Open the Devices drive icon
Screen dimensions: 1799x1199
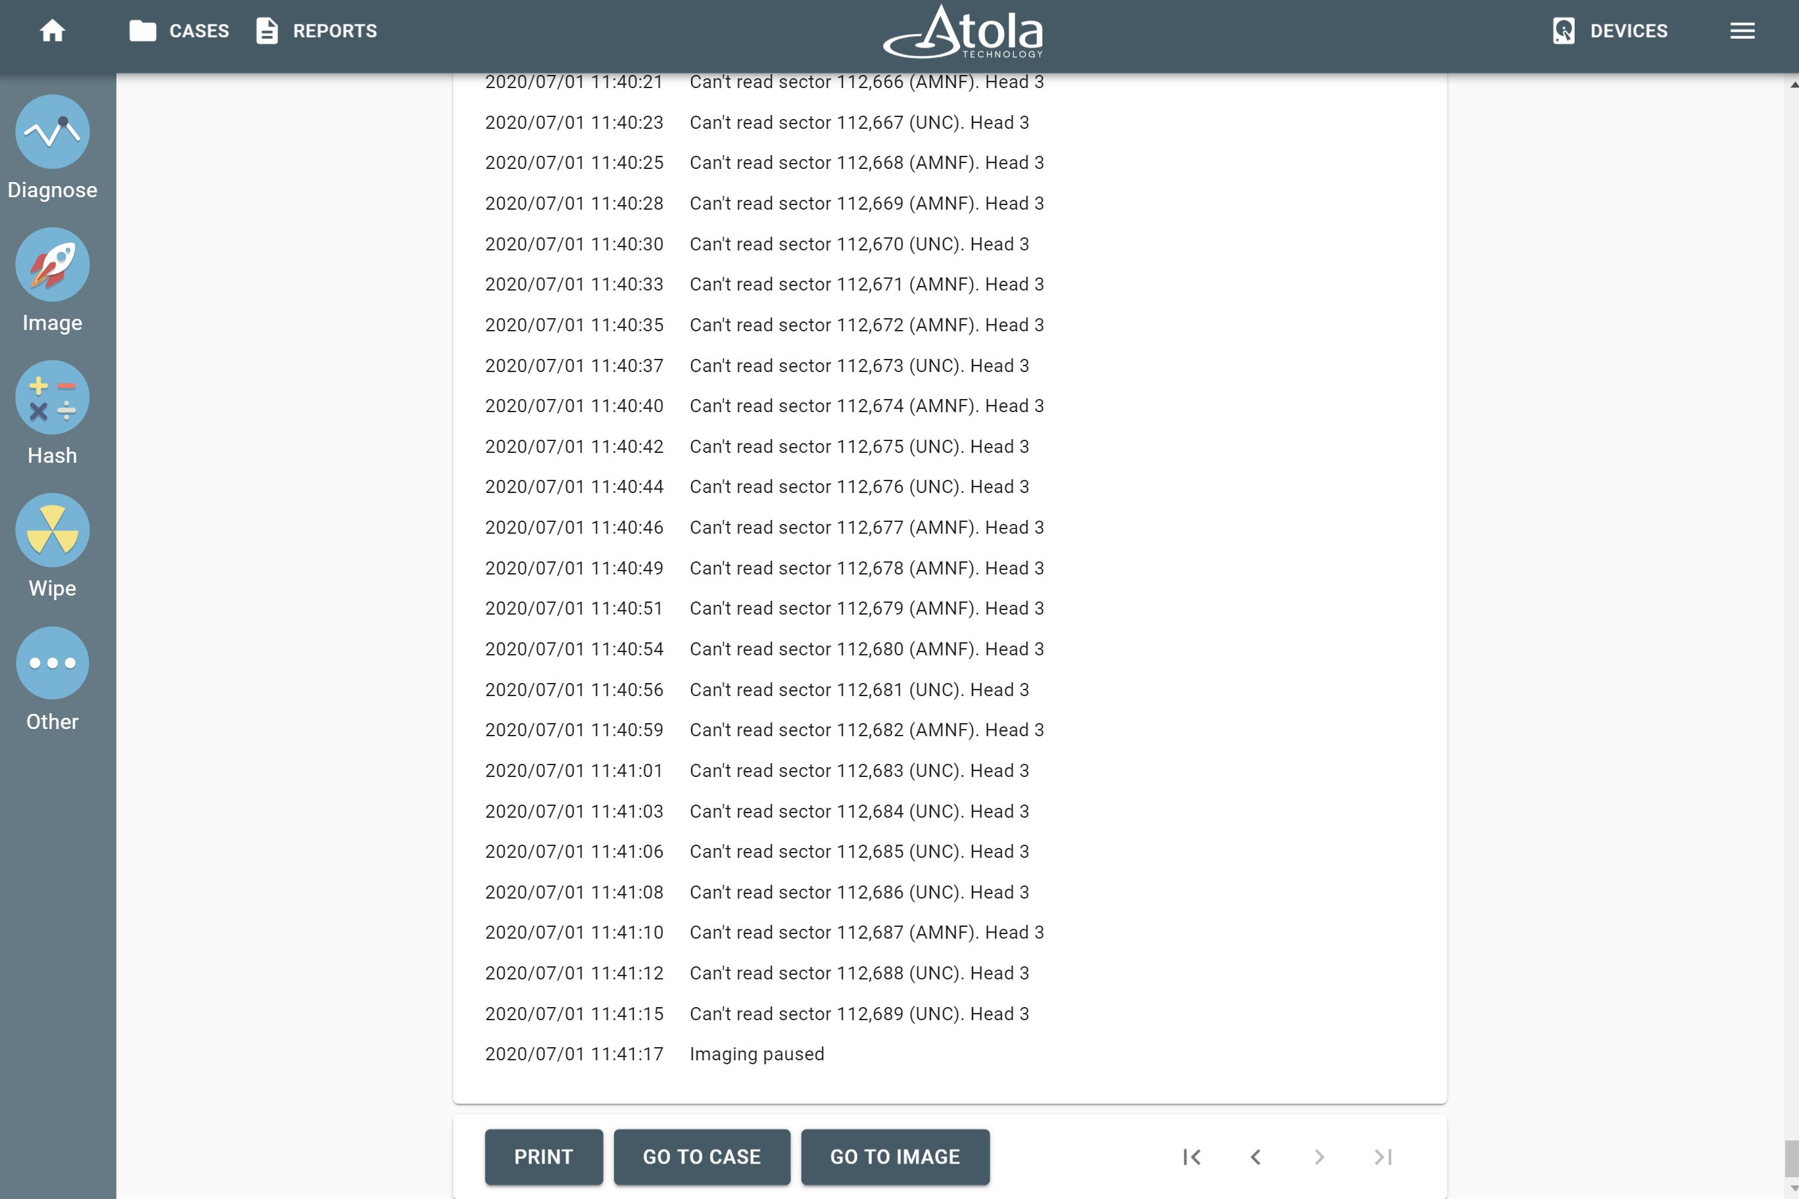[1564, 31]
